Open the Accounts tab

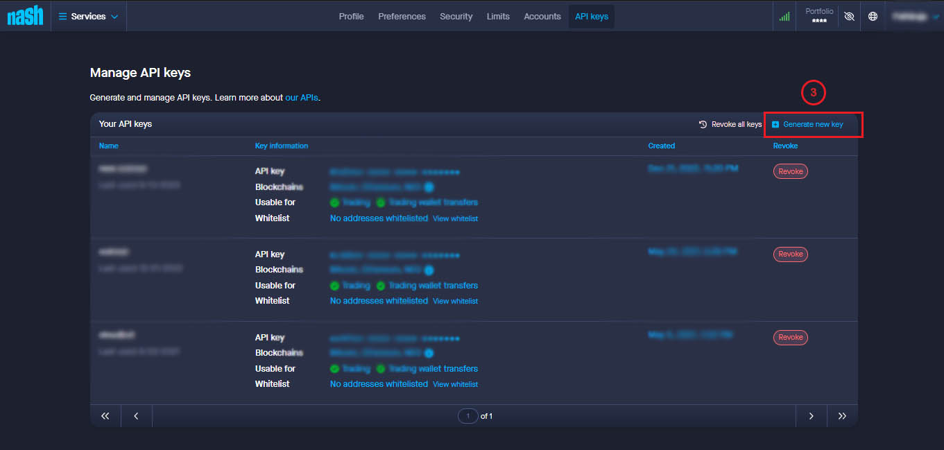[542, 17]
